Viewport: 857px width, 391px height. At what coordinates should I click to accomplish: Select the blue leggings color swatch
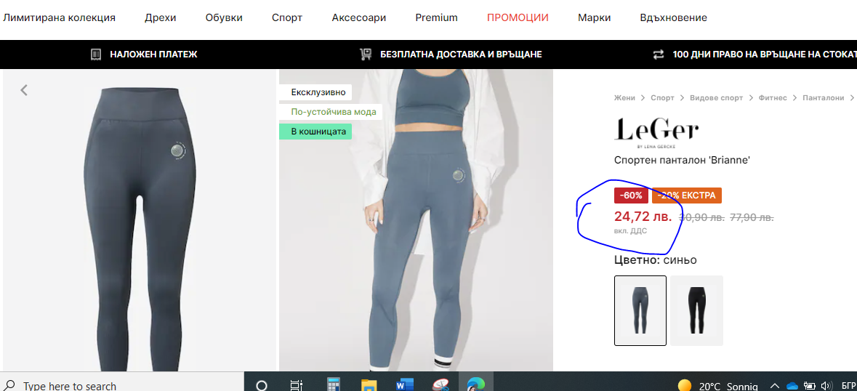pos(640,311)
